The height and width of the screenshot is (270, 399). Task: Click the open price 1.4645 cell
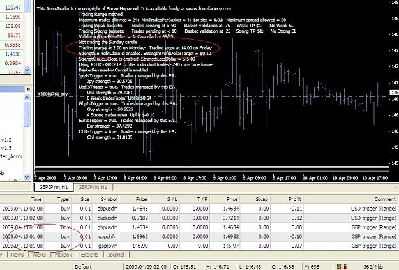coord(140,209)
